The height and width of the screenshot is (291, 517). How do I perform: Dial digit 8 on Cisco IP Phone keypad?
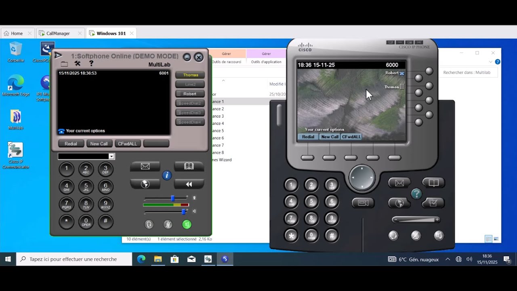(311, 219)
